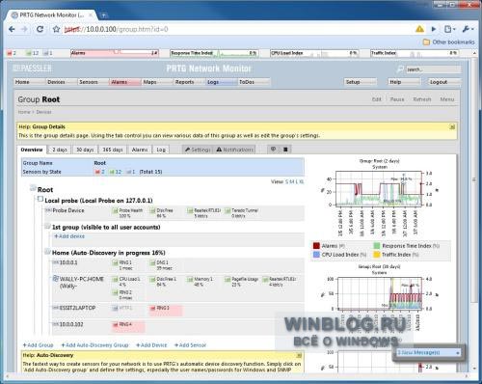Open the DNS 1 sensor of 10.0.0.1
The height and width of the screenshot is (384, 482).
pyautogui.click(x=161, y=265)
